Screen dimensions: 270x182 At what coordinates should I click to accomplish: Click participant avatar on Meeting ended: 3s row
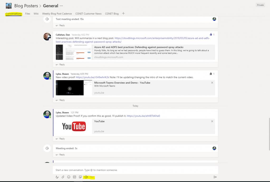coord(214,148)
